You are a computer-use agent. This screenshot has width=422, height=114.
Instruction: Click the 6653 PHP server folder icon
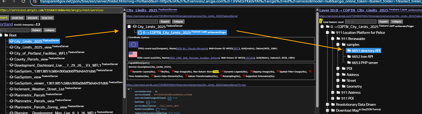[x=349, y=63]
